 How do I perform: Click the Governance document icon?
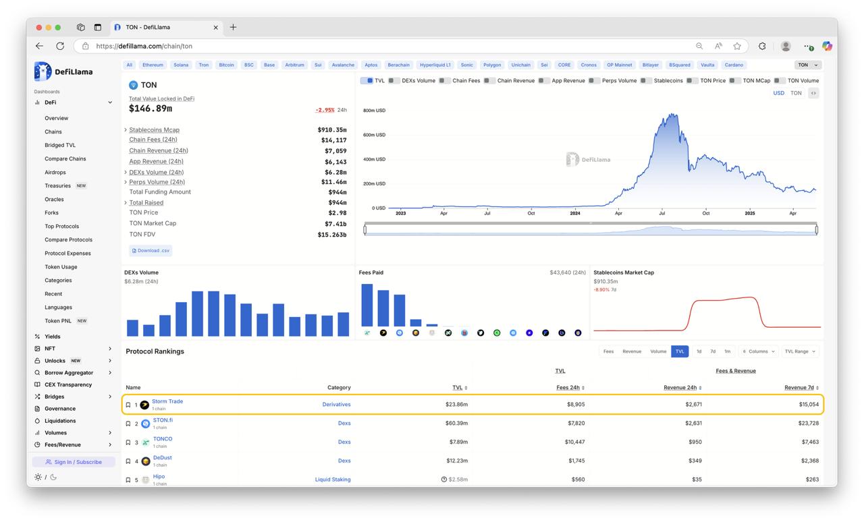coord(37,409)
